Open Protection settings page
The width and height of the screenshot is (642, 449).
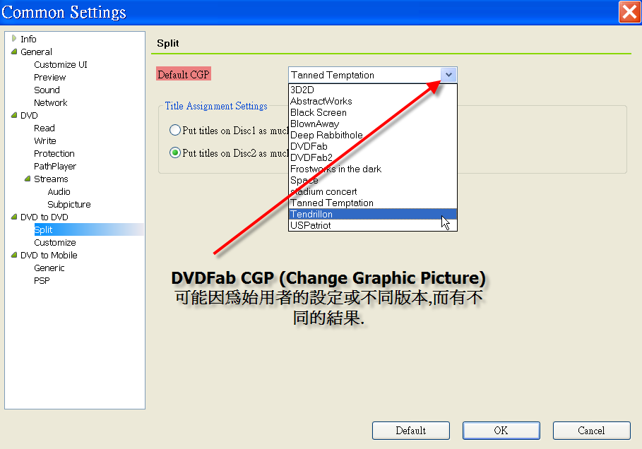tap(54, 153)
